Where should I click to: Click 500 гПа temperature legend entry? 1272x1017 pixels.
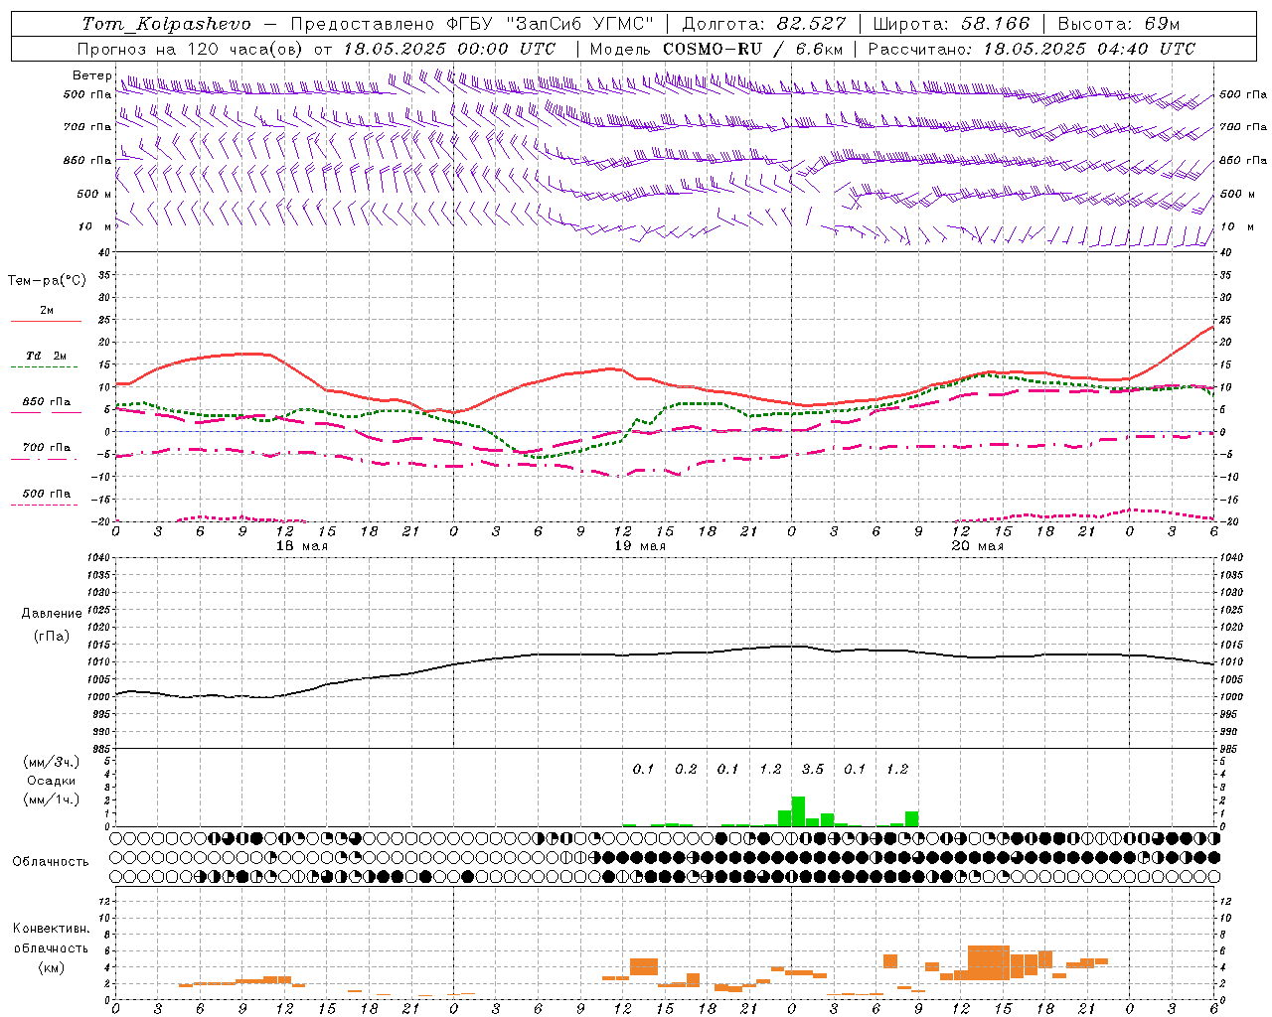[46, 498]
